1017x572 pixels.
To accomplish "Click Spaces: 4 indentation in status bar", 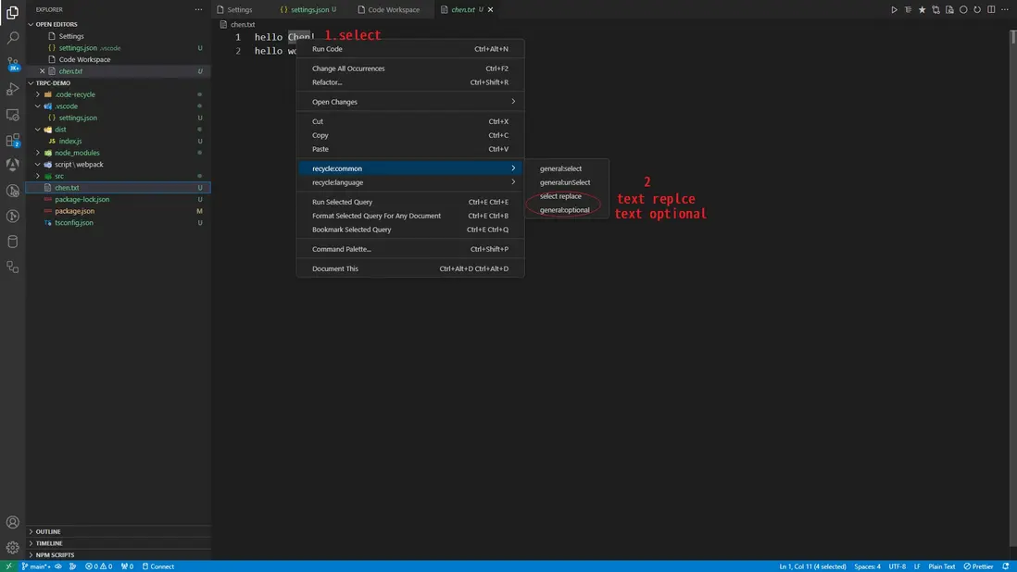I will (x=867, y=566).
